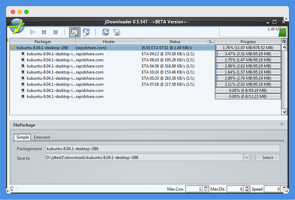
Task: Click the yellow macOS minimize button
Action: [20, 12]
